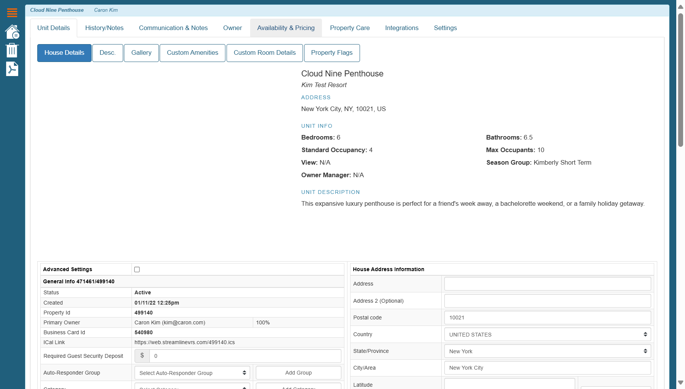
Task: Open the orange hamburger menu
Action: [x=12, y=13]
